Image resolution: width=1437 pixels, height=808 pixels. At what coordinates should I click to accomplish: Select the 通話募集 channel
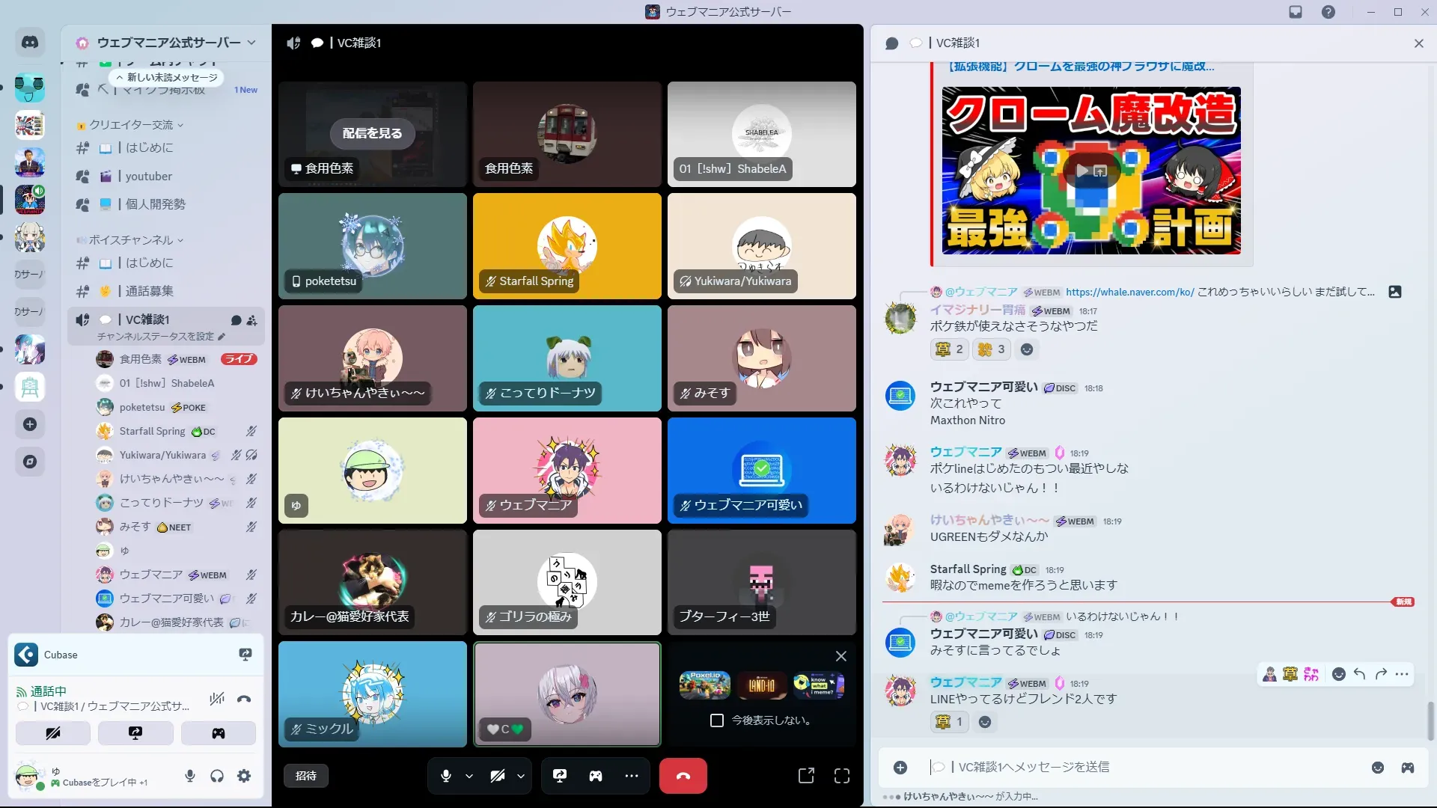pos(149,291)
